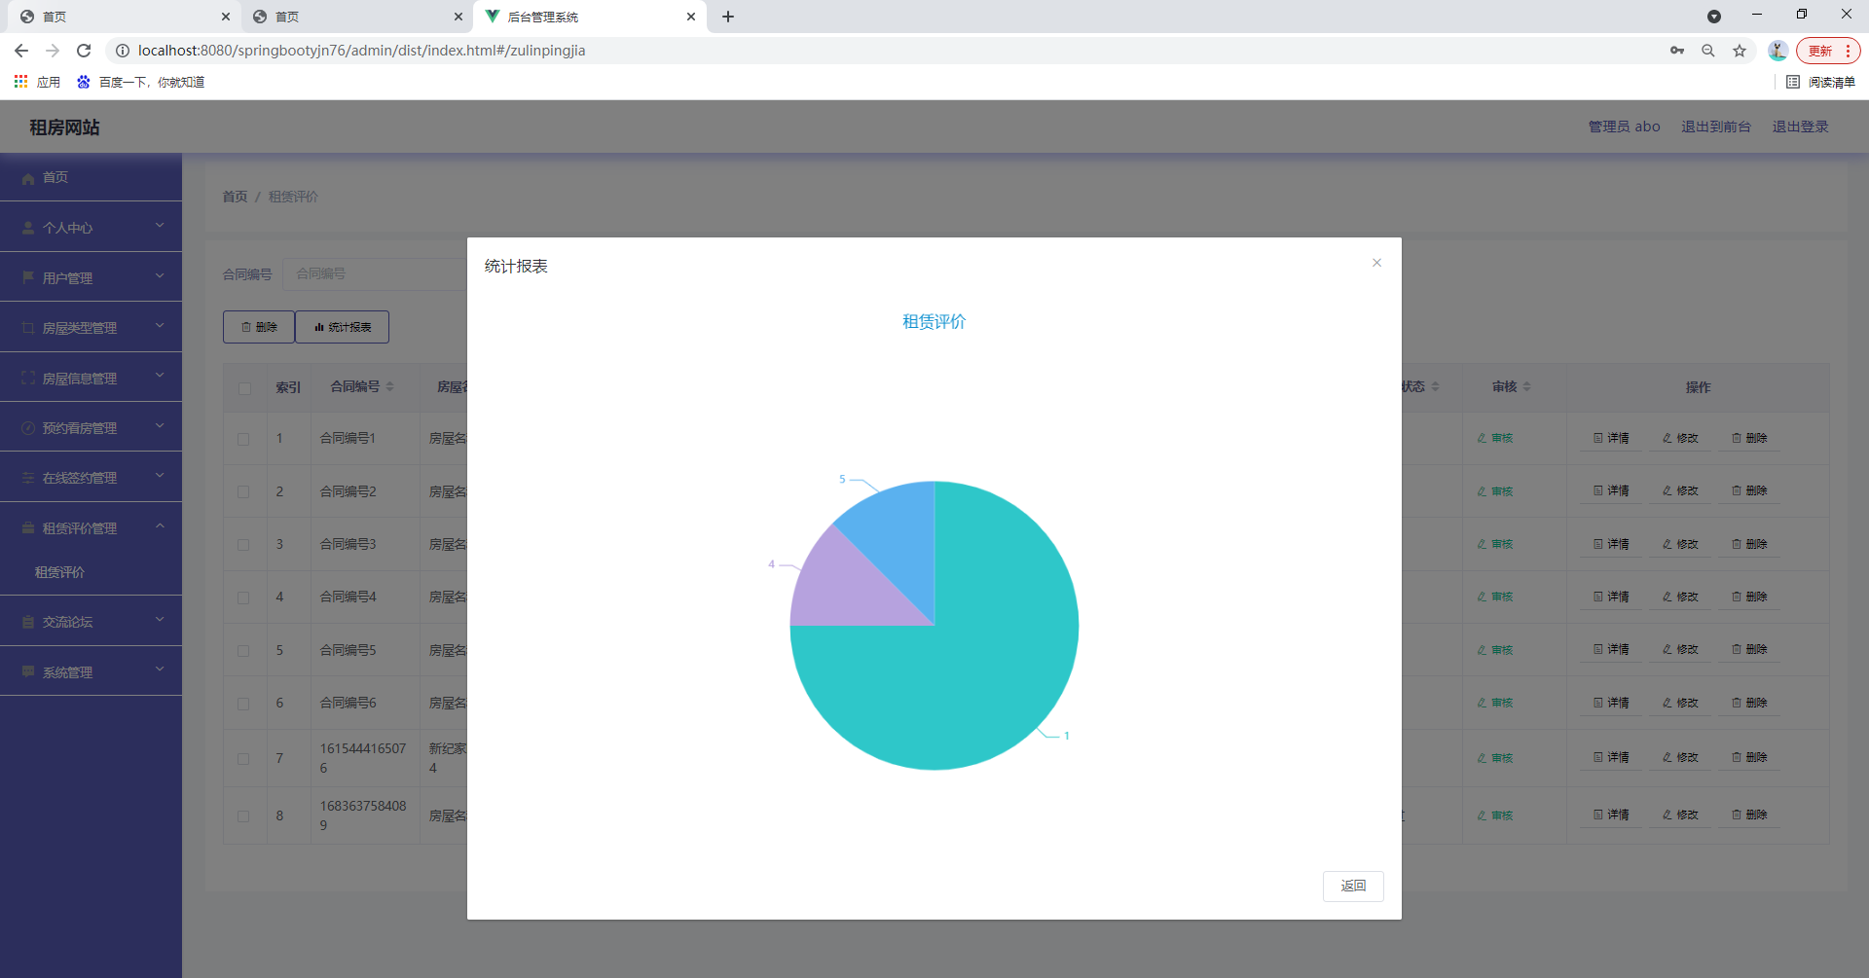Click the user icon for 个人中心

[x=26, y=227]
